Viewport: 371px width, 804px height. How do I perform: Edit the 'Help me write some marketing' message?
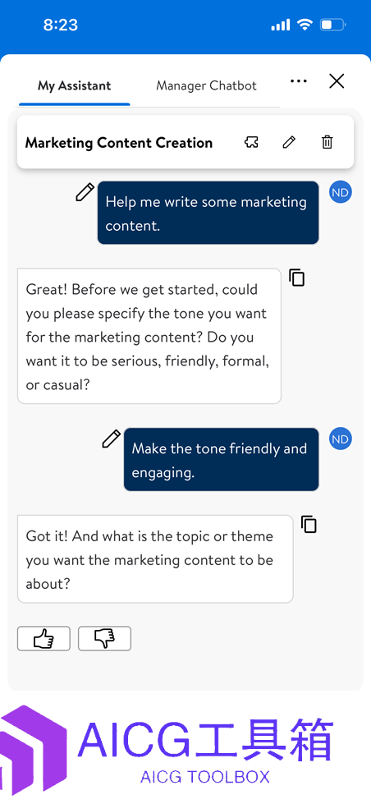click(x=85, y=192)
